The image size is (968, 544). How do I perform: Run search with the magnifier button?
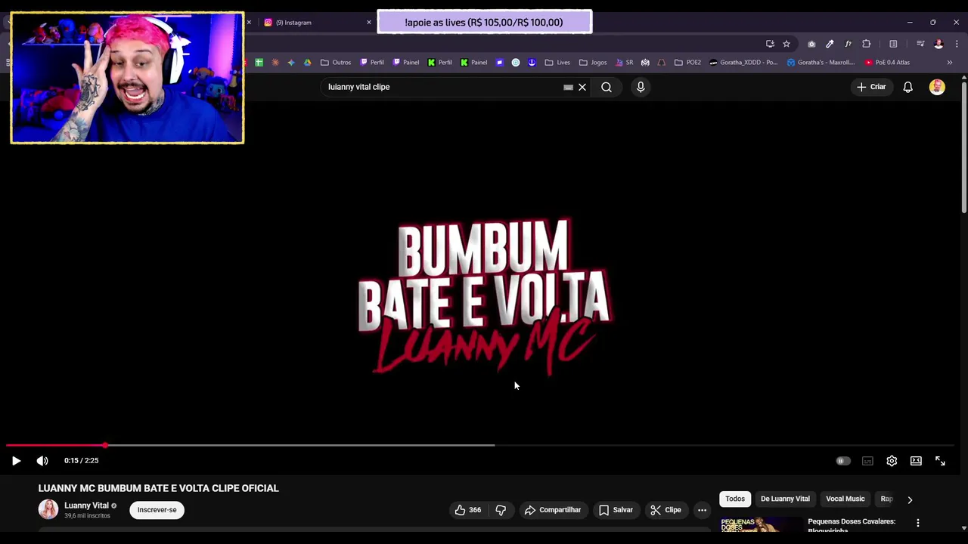[x=607, y=87]
